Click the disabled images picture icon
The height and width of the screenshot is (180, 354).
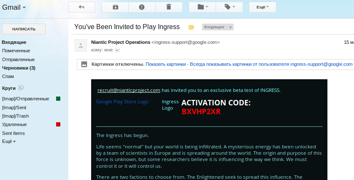[84, 64]
